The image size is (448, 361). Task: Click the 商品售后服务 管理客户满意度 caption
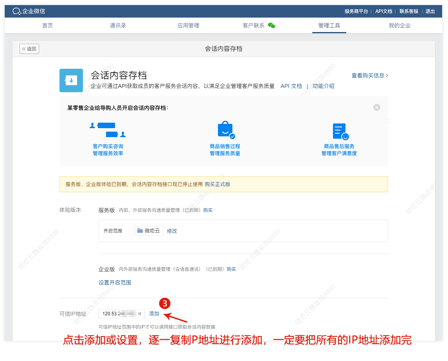[339, 150]
